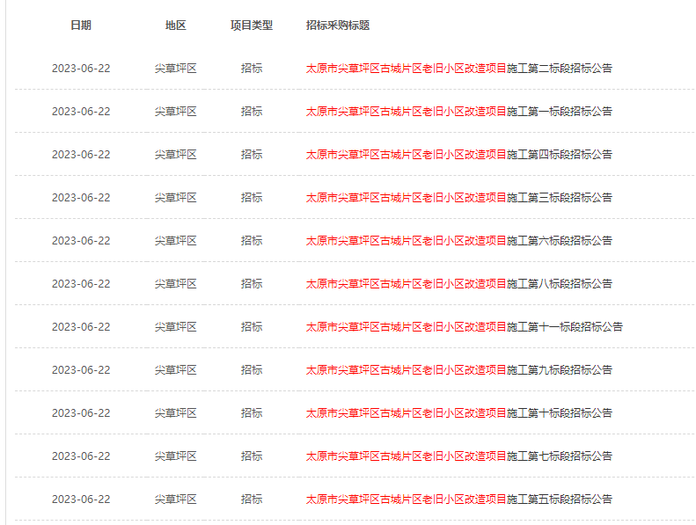Select the date in the 第六标段 row

point(81,241)
